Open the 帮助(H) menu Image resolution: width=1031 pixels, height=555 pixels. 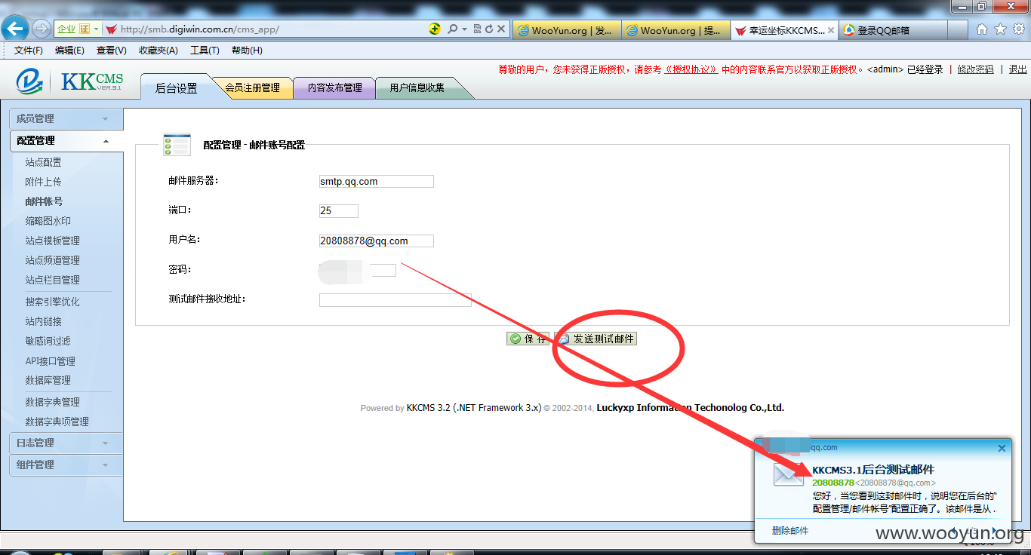(x=247, y=51)
